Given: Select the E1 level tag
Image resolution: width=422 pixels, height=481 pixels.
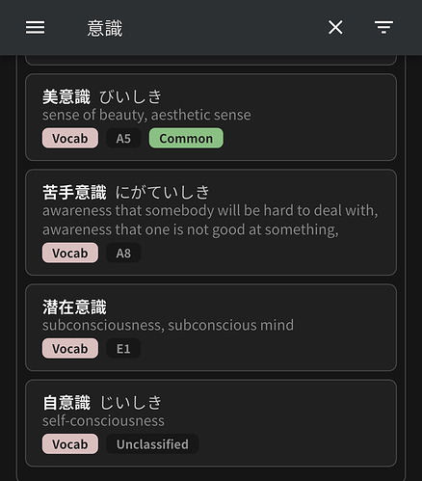Looking at the screenshot, I should [123, 349].
